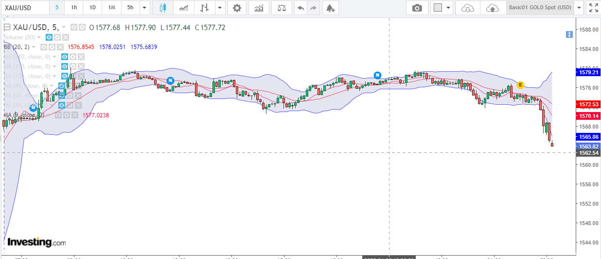Toggle MA (9, close, 0) visibility eye
The width and height of the screenshot is (601, 259).
pos(58,115)
